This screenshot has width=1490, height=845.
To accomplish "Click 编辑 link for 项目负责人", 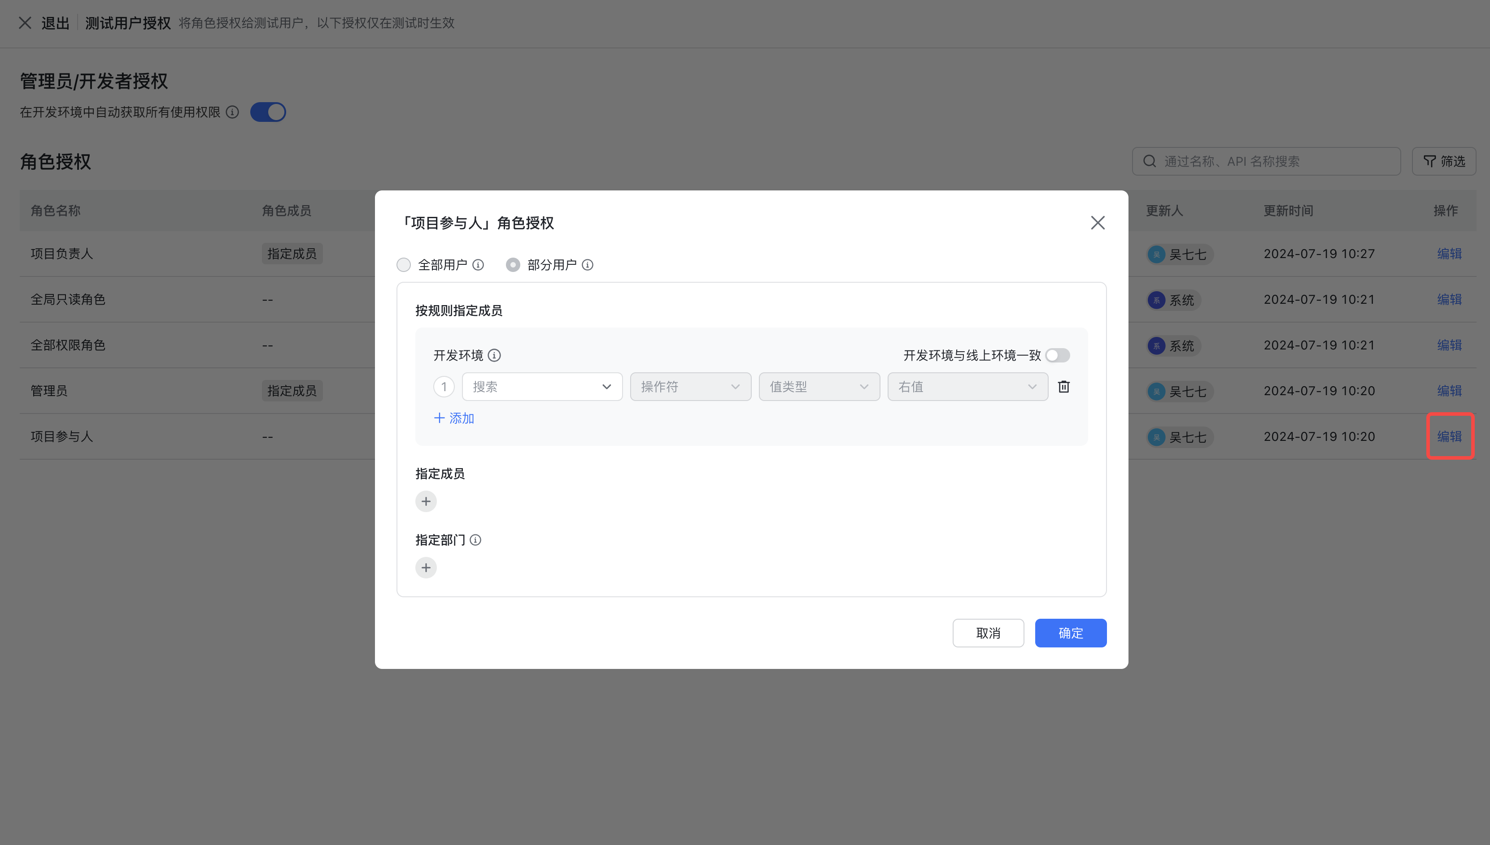I will click(x=1449, y=254).
